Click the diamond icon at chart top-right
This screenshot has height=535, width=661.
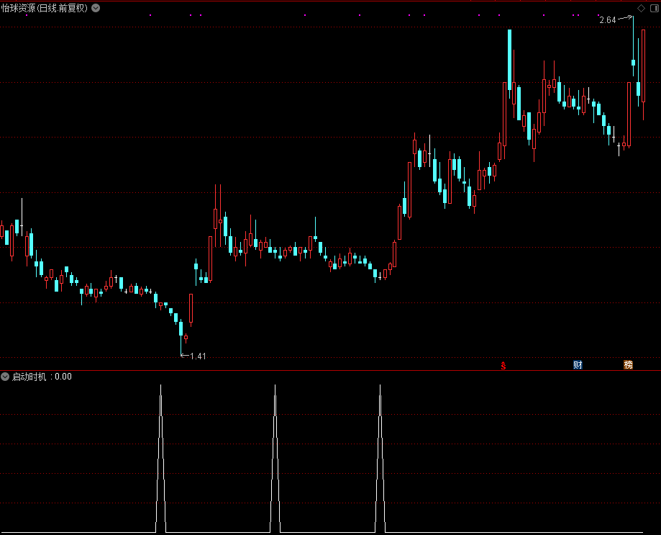[641, 9]
